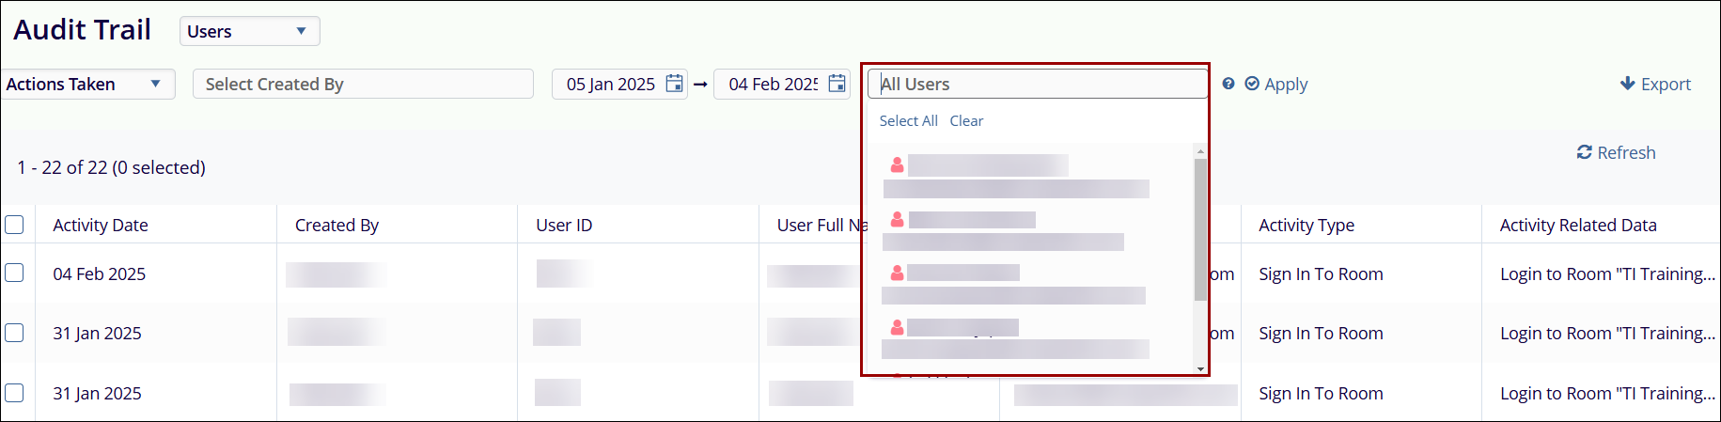Sort by Activity Date column header

[x=101, y=225]
